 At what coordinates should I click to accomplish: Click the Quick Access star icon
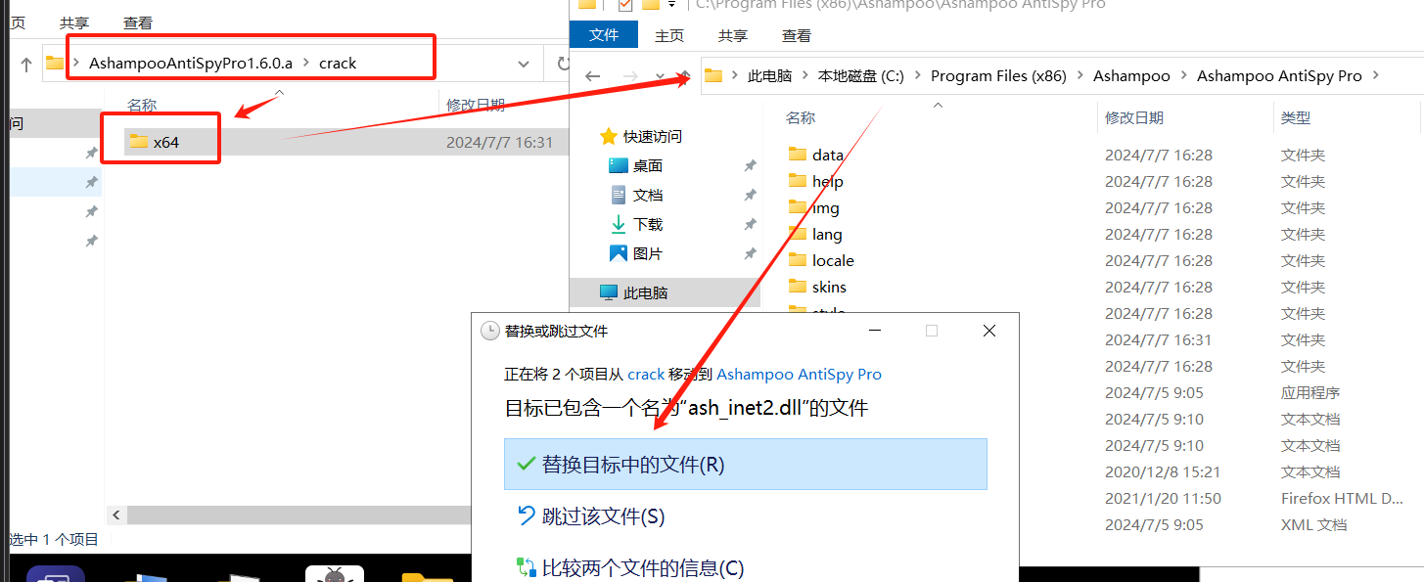click(x=609, y=136)
